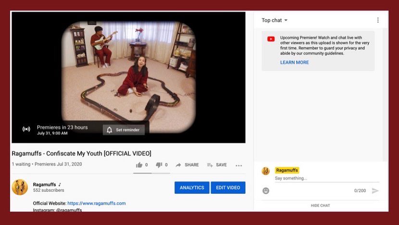Click the Save to playlist icon
Viewport: 399px width, 225px height.
pos(210,165)
